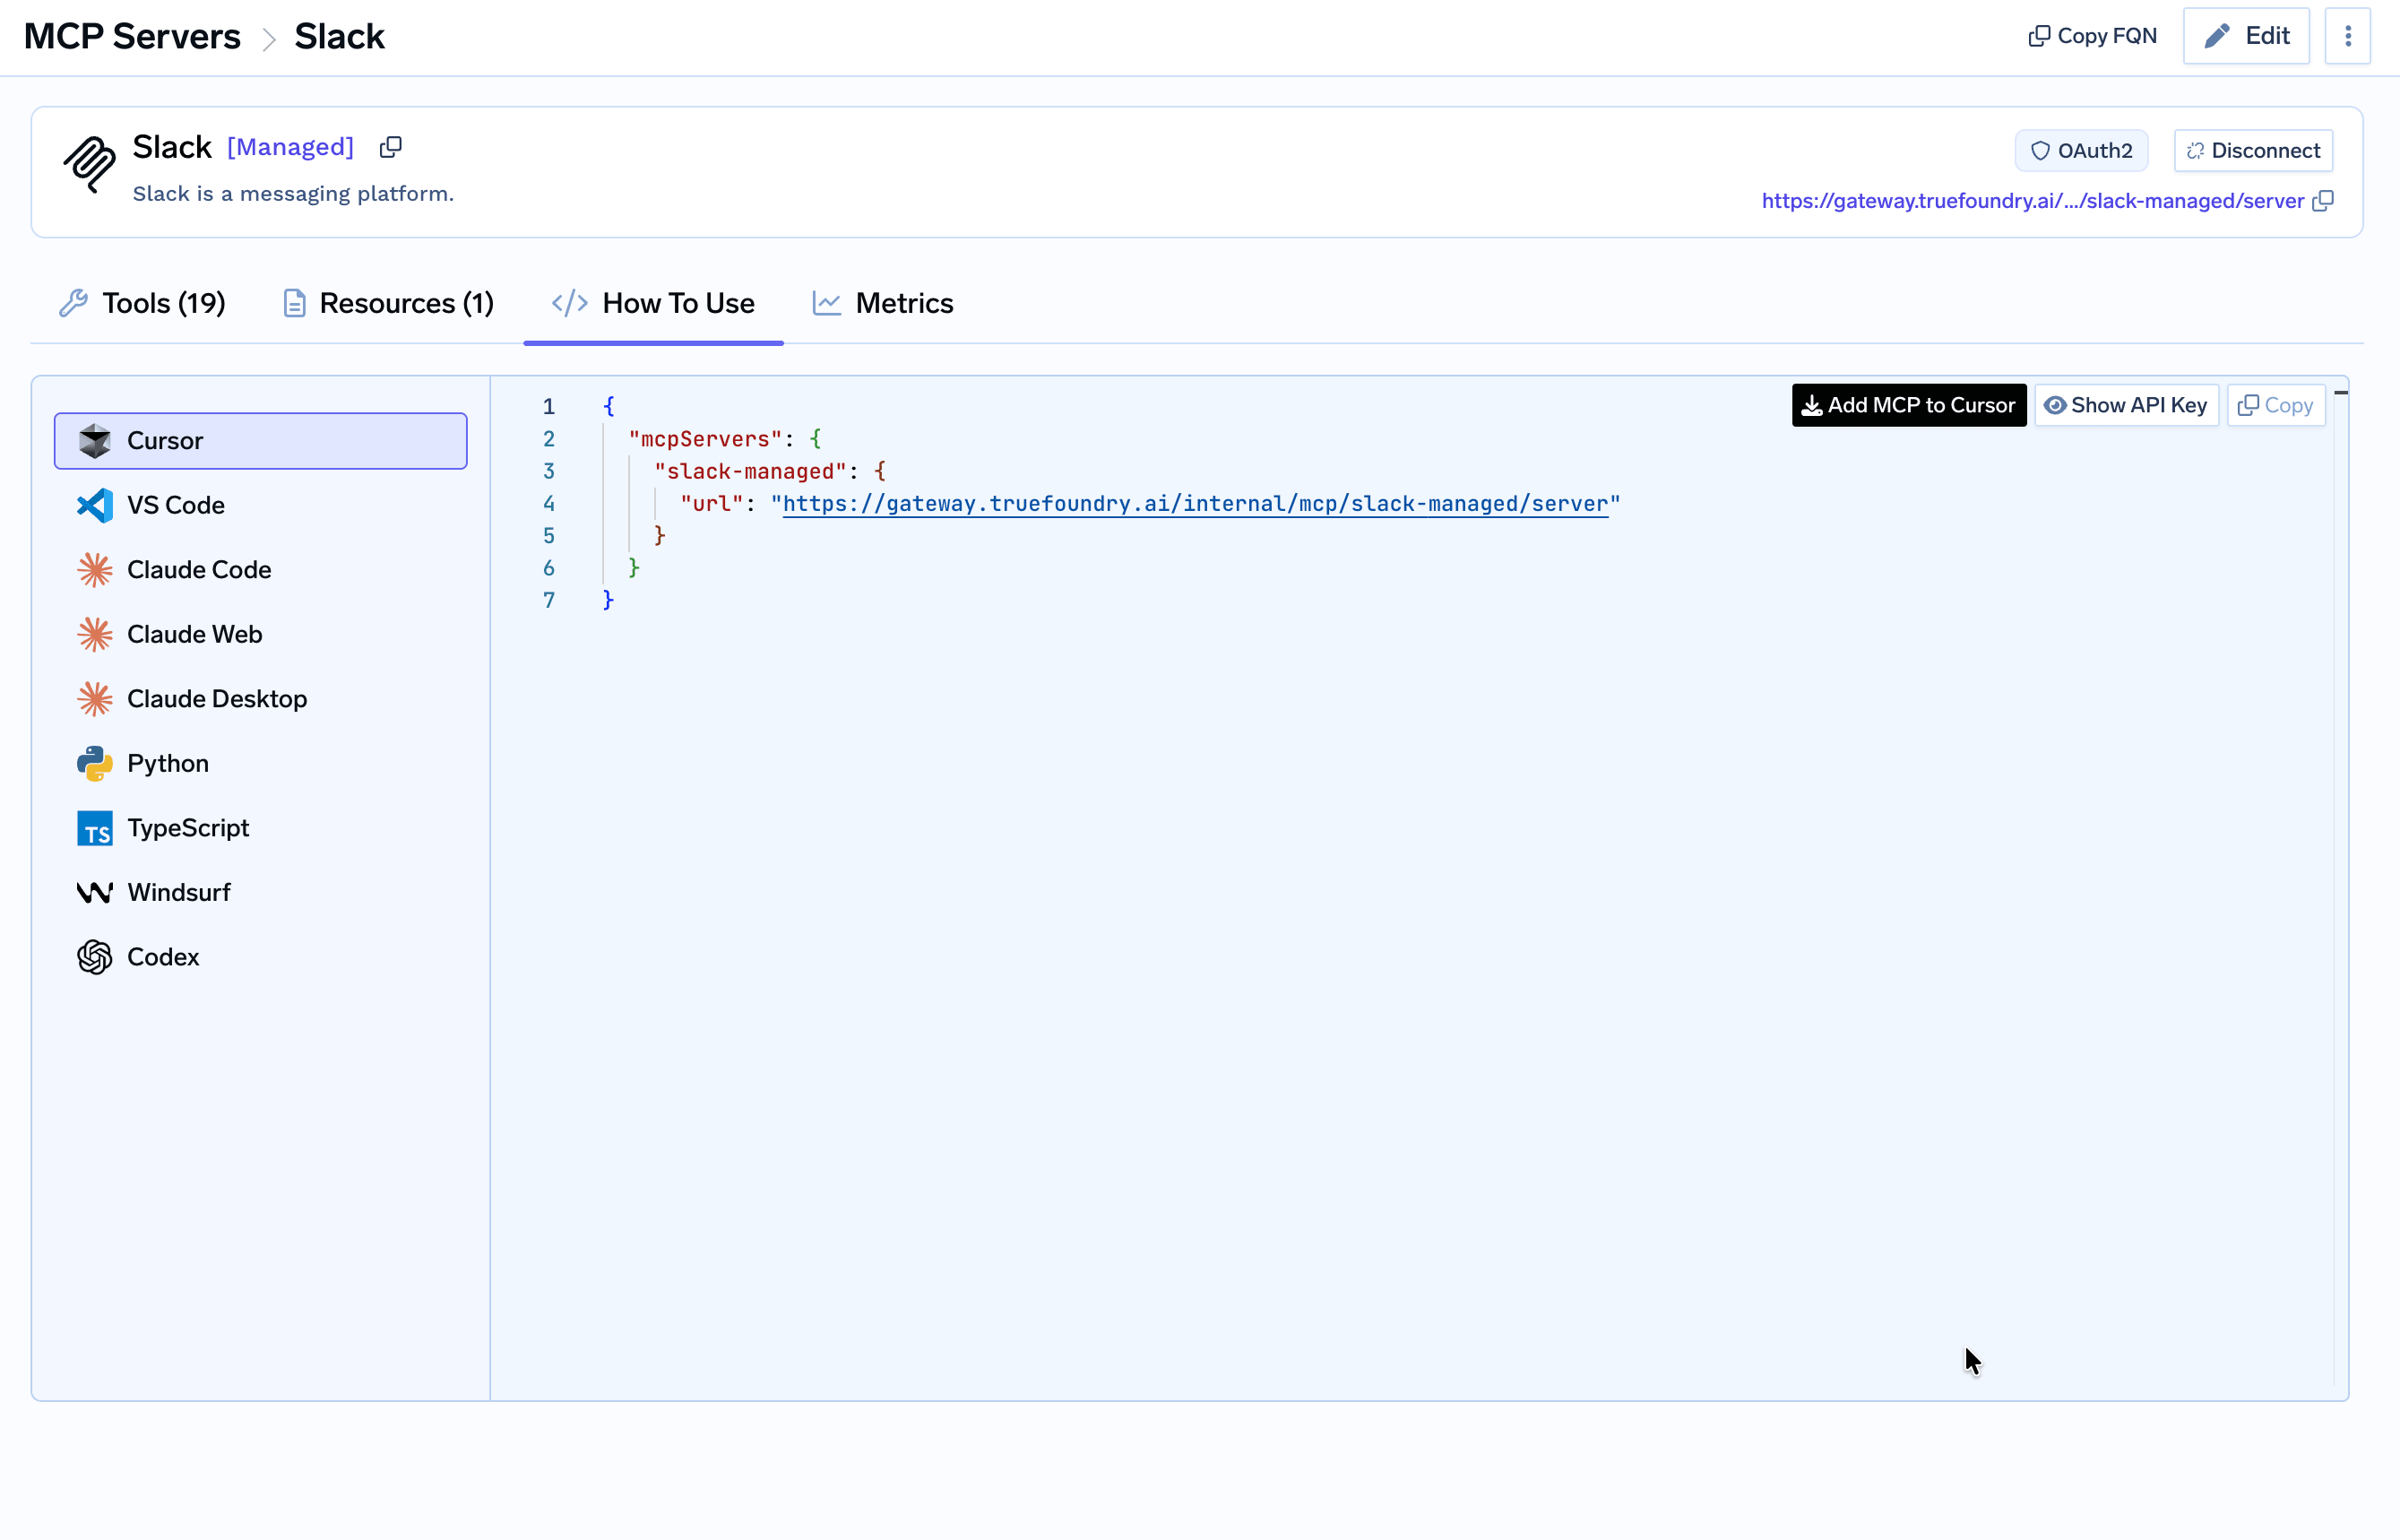
Task: Click the [Managed] label
Action: point(291,147)
